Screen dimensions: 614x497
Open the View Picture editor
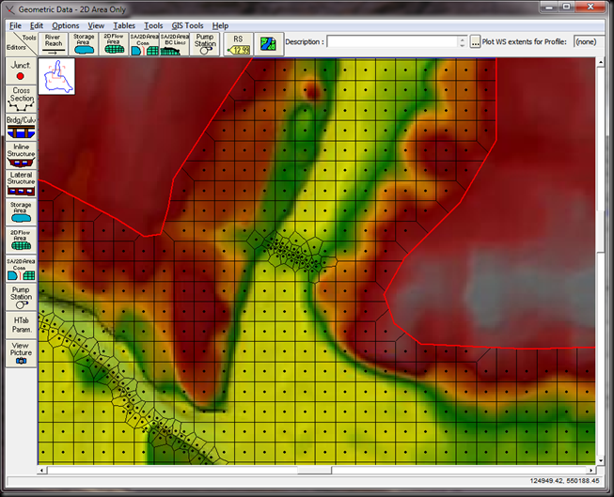tap(21, 352)
